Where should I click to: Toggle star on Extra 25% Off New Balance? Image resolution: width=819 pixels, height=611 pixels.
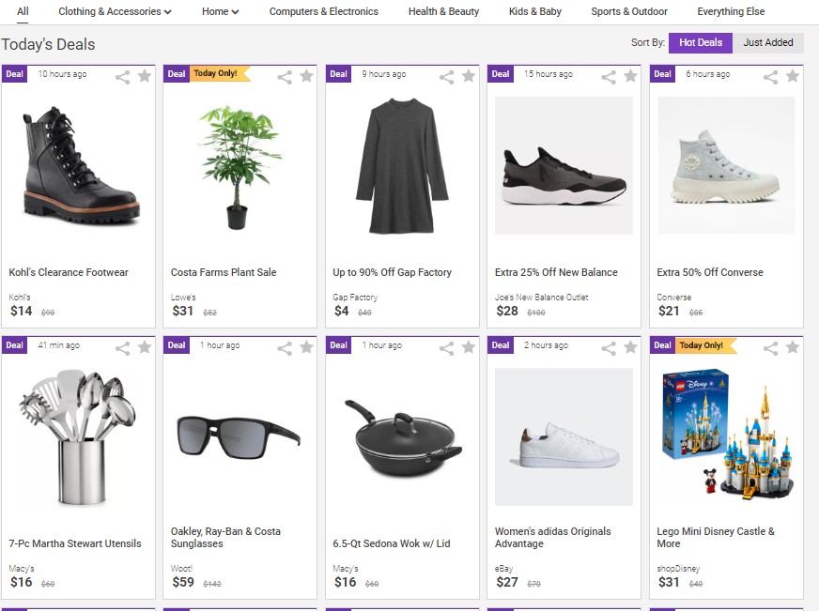click(x=630, y=76)
